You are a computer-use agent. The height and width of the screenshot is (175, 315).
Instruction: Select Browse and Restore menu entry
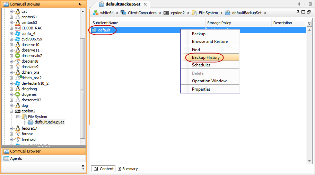(210, 42)
